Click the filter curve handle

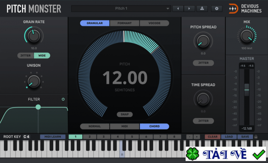click(38, 107)
